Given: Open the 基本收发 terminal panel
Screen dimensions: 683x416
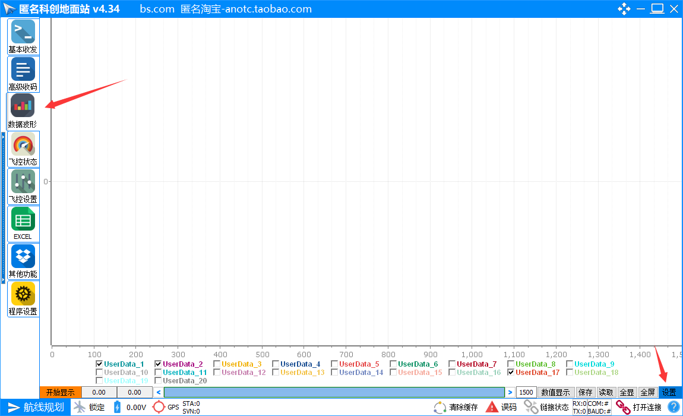Looking at the screenshot, I should tap(23, 37).
